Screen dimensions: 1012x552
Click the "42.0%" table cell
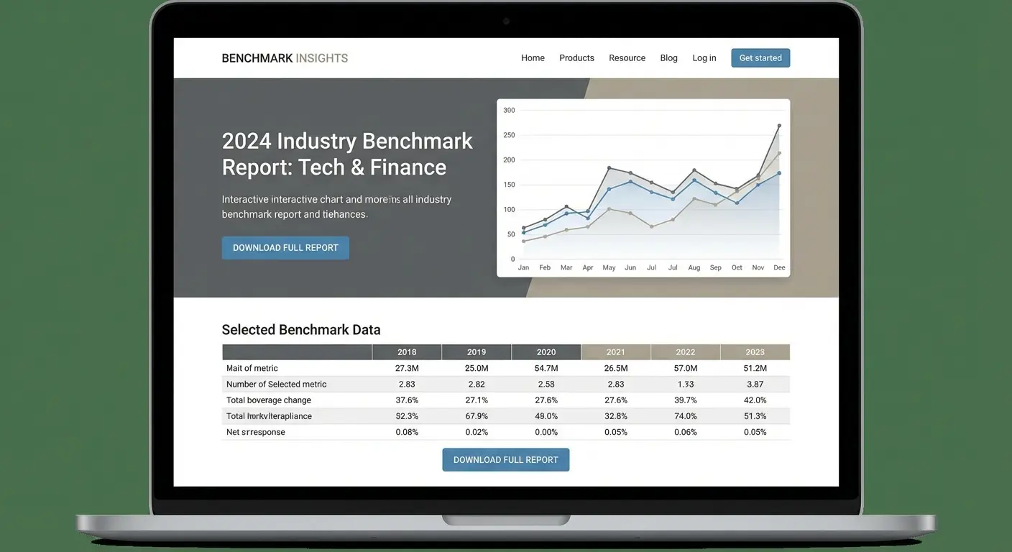coord(755,400)
